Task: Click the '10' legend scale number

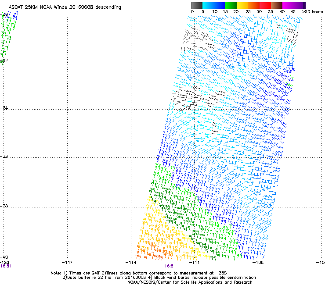Action: pos(215,12)
